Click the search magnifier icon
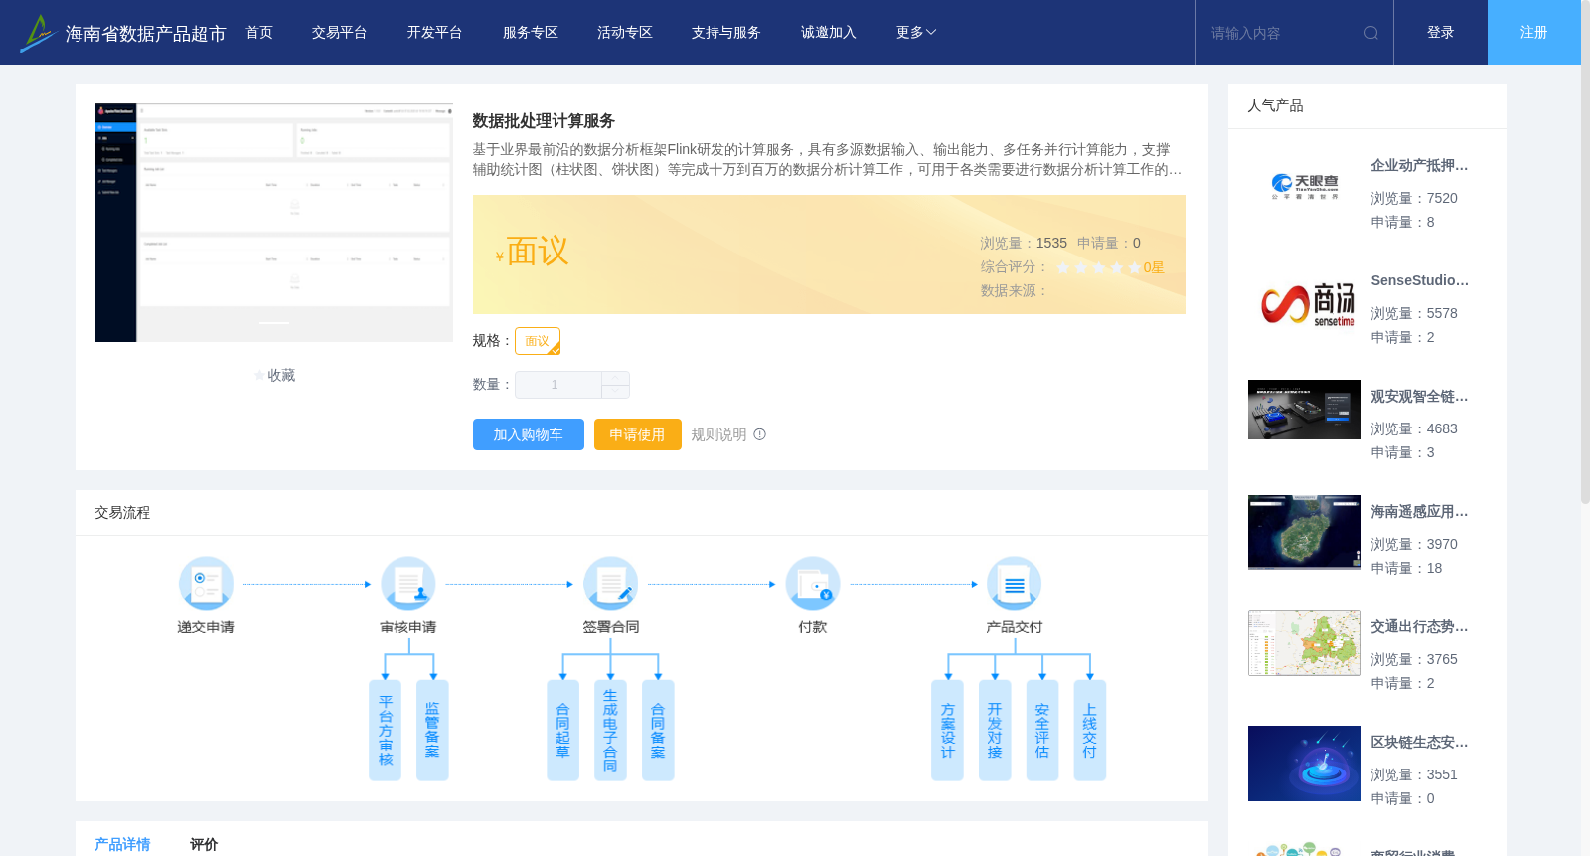This screenshot has height=856, width=1590. (x=1371, y=33)
